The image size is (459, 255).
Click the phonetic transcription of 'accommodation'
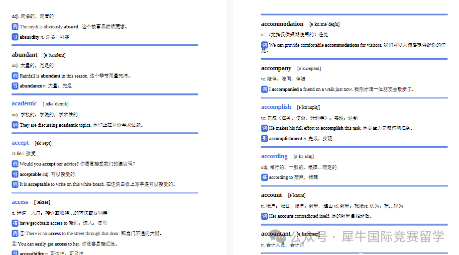click(x=325, y=24)
